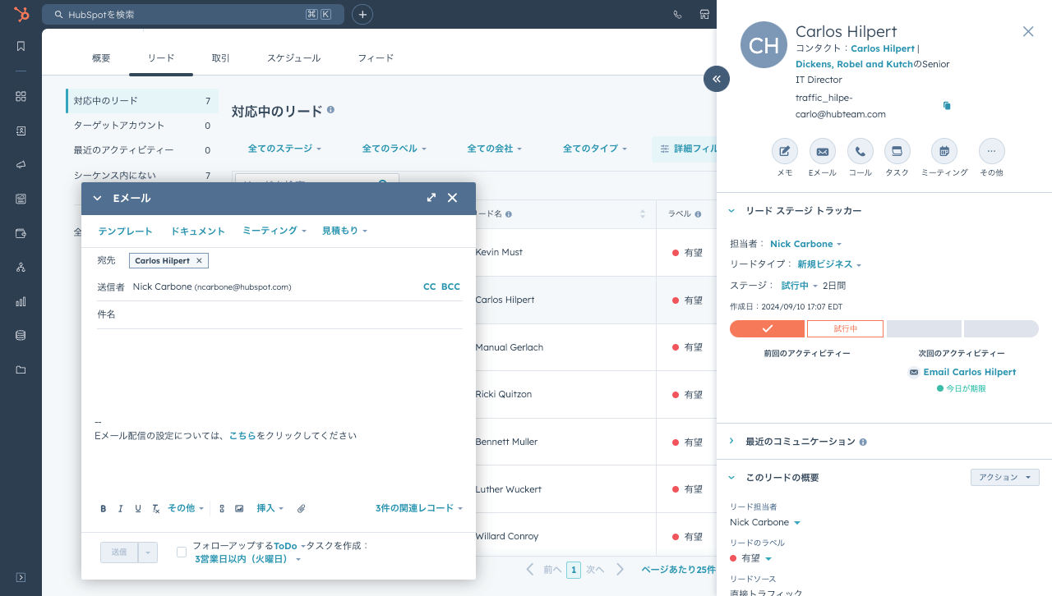Apply underline formatting in email editor

click(x=138, y=509)
